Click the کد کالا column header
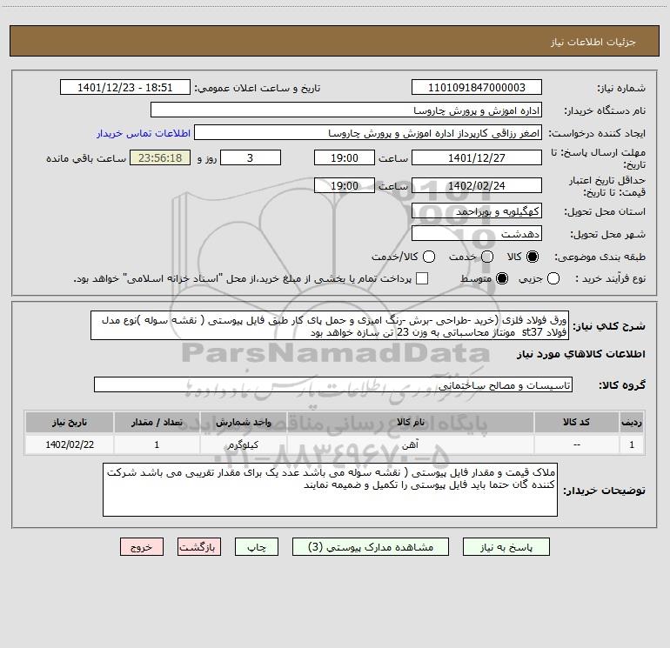The image size is (670, 648). [x=576, y=423]
